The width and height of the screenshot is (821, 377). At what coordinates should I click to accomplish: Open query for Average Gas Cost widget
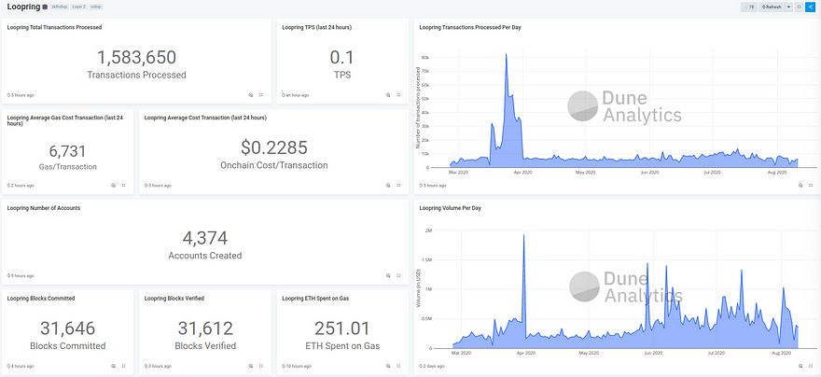[113, 186]
